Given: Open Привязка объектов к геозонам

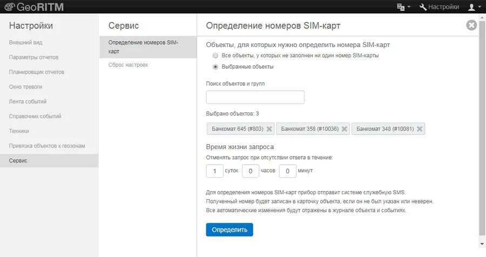Looking at the screenshot, I should [47, 146].
